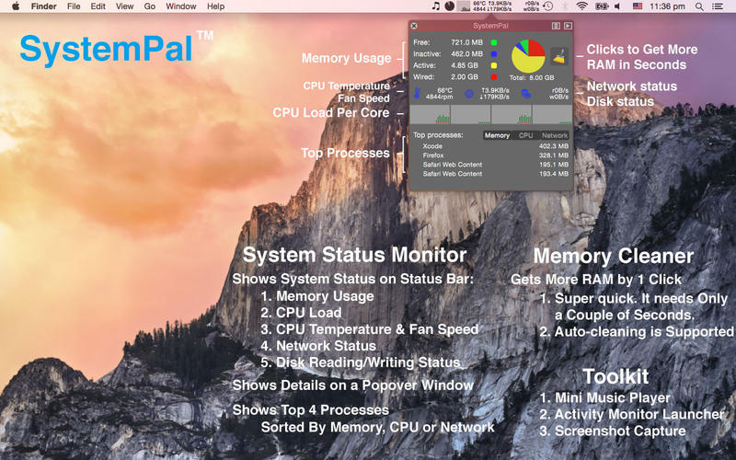
Task: Sort top processes by Network
Action: click(x=555, y=135)
